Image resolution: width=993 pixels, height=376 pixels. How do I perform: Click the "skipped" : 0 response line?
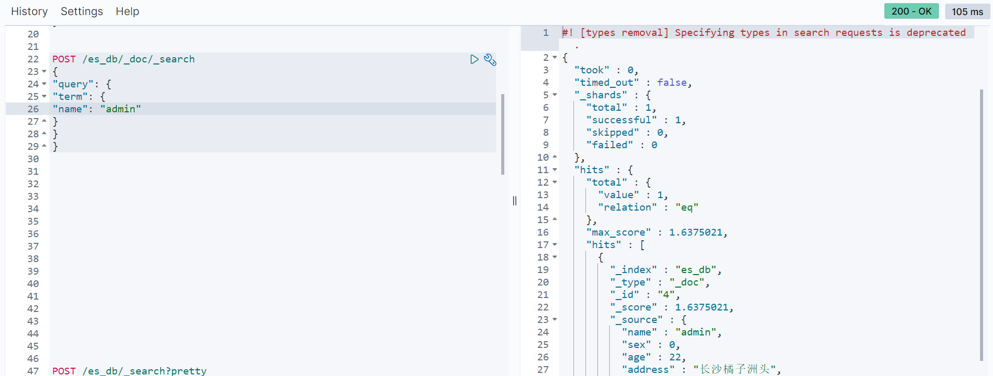627,133
